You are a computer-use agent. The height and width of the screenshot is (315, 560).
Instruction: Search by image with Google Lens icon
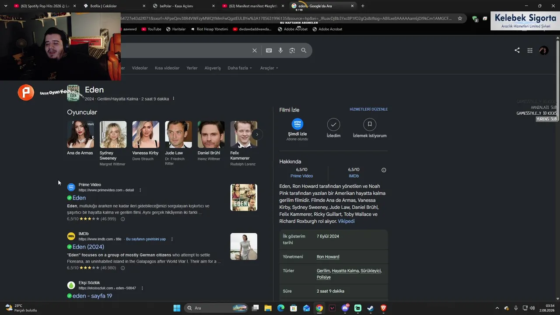[292, 50]
